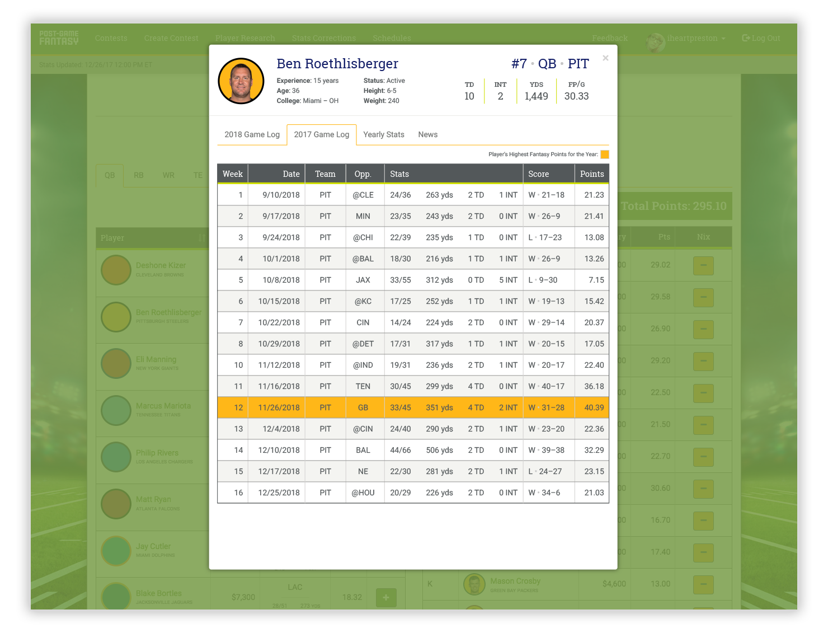
Task: Open Create Contest in navigation
Action: [x=171, y=38]
